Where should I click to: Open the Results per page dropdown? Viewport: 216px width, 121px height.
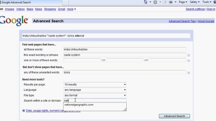click(x=95, y=84)
